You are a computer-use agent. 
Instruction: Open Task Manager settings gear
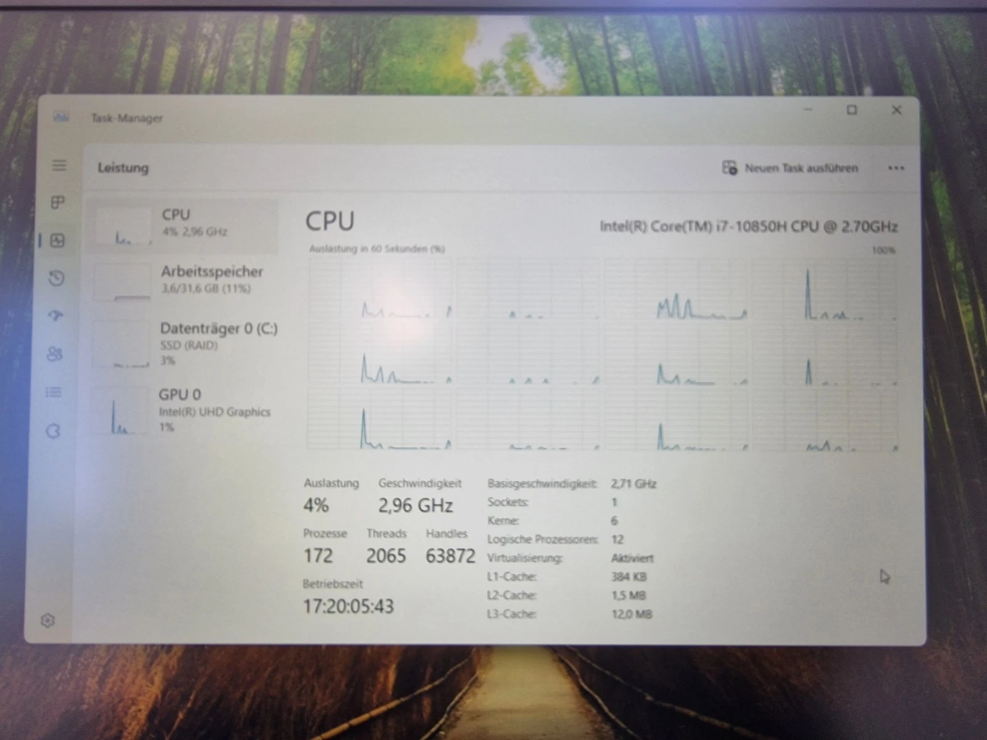pos(47,620)
